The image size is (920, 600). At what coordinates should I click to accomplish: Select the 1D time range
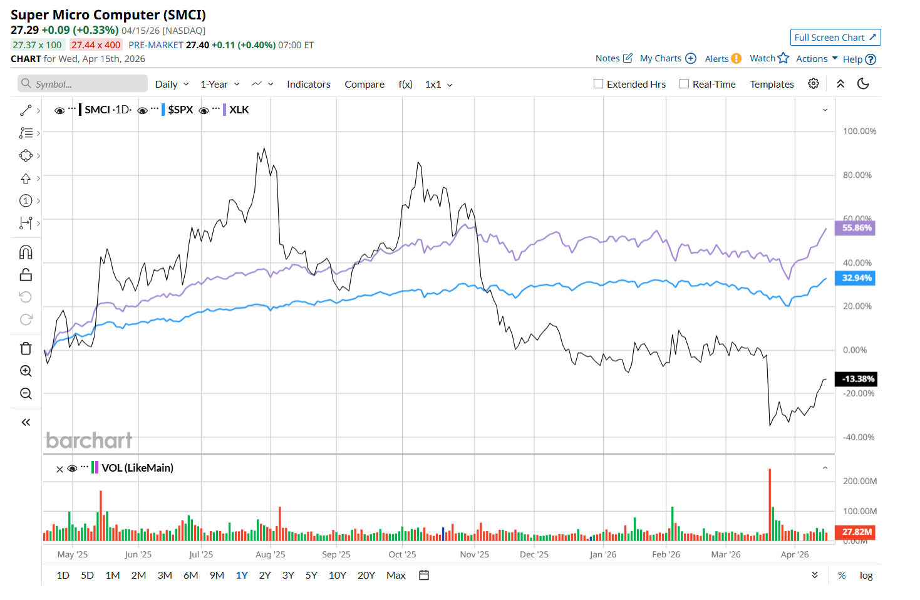pyautogui.click(x=63, y=575)
